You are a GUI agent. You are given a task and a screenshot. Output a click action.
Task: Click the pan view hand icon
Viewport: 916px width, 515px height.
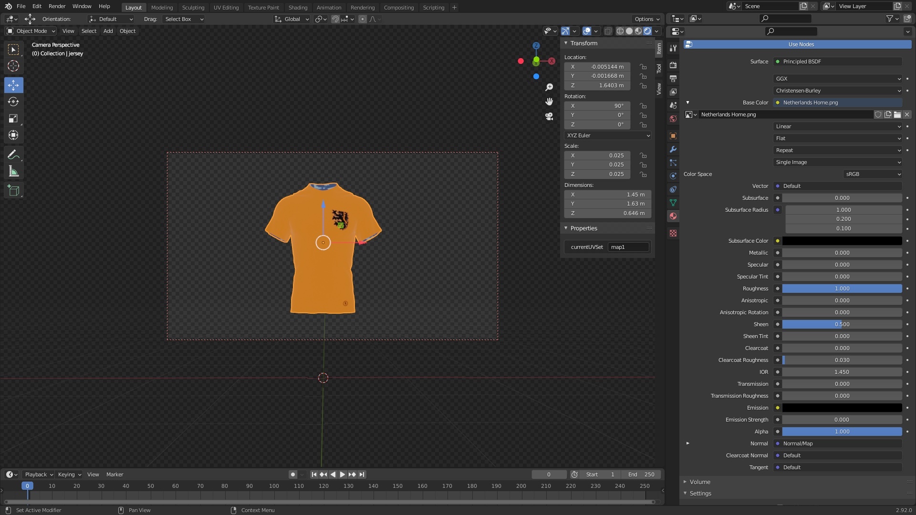(x=549, y=102)
